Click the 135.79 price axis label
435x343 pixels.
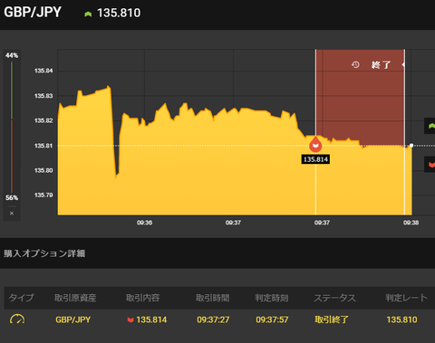43,195
